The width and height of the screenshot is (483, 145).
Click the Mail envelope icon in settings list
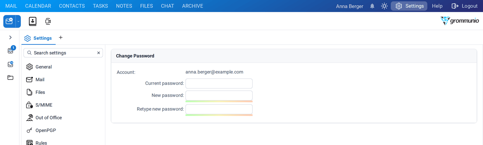(x=30, y=80)
